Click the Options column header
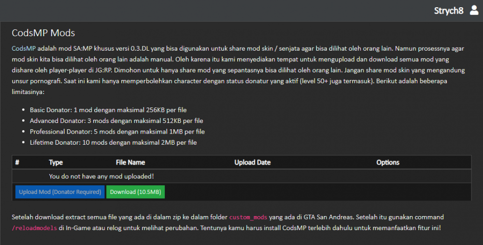Screen dimensions: 483x245 coord(388,163)
